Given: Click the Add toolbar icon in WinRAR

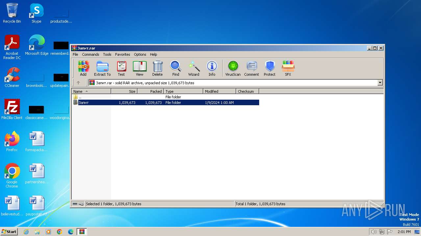Looking at the screenshot, I should coord(83,69).
